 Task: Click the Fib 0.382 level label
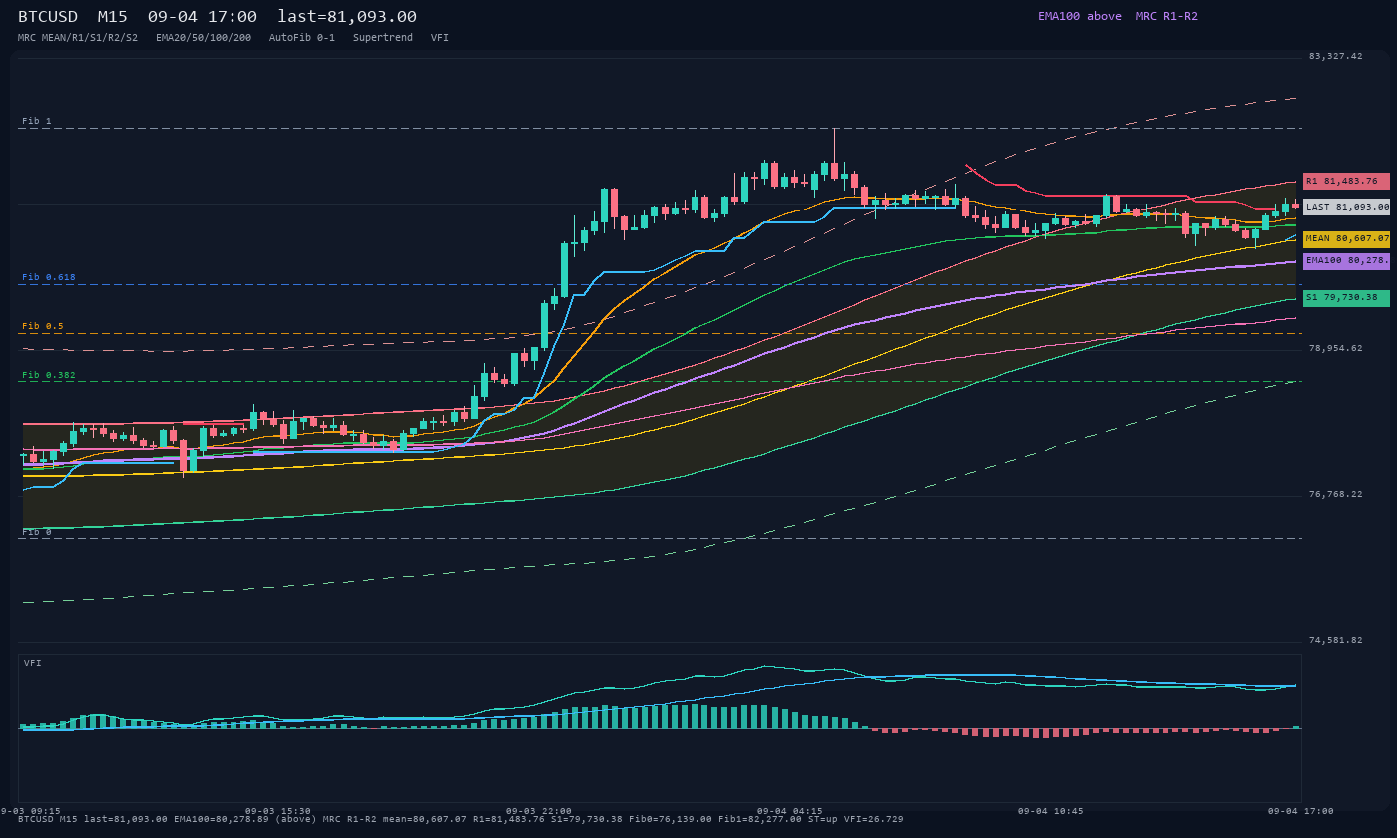point(49,375)
